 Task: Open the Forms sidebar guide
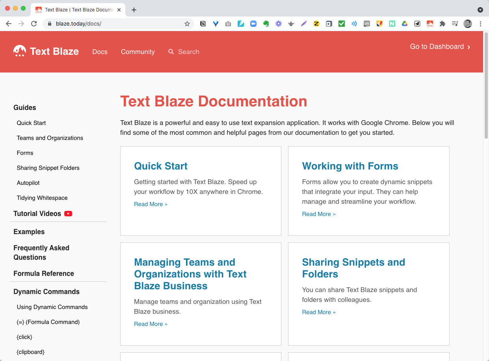pos(25,153)
